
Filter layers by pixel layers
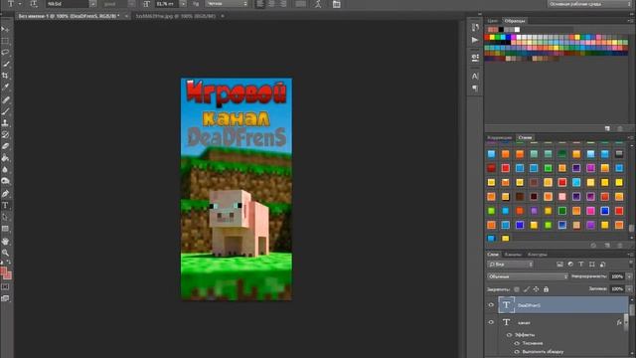point(559,265)
